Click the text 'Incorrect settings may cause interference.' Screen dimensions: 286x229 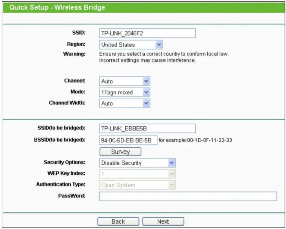point(147,60)
